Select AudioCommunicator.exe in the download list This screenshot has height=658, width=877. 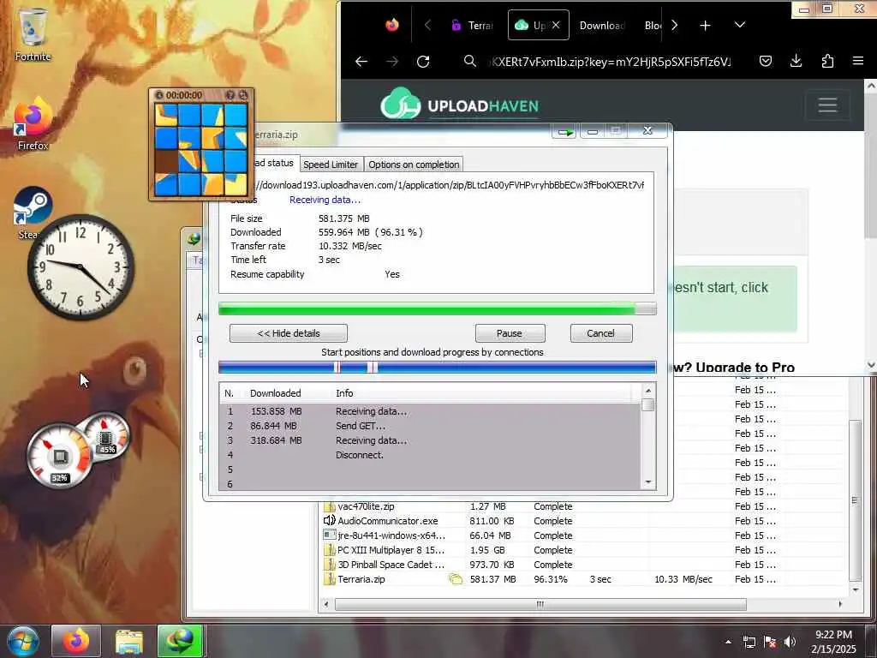point(388,521)
